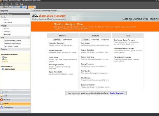Open the Server Inventory report
Viewport: 159px width, 116px height.
87,57
